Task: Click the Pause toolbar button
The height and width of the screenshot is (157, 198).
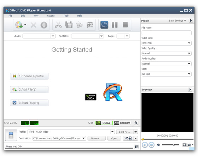Action: [x=115, y=25]
